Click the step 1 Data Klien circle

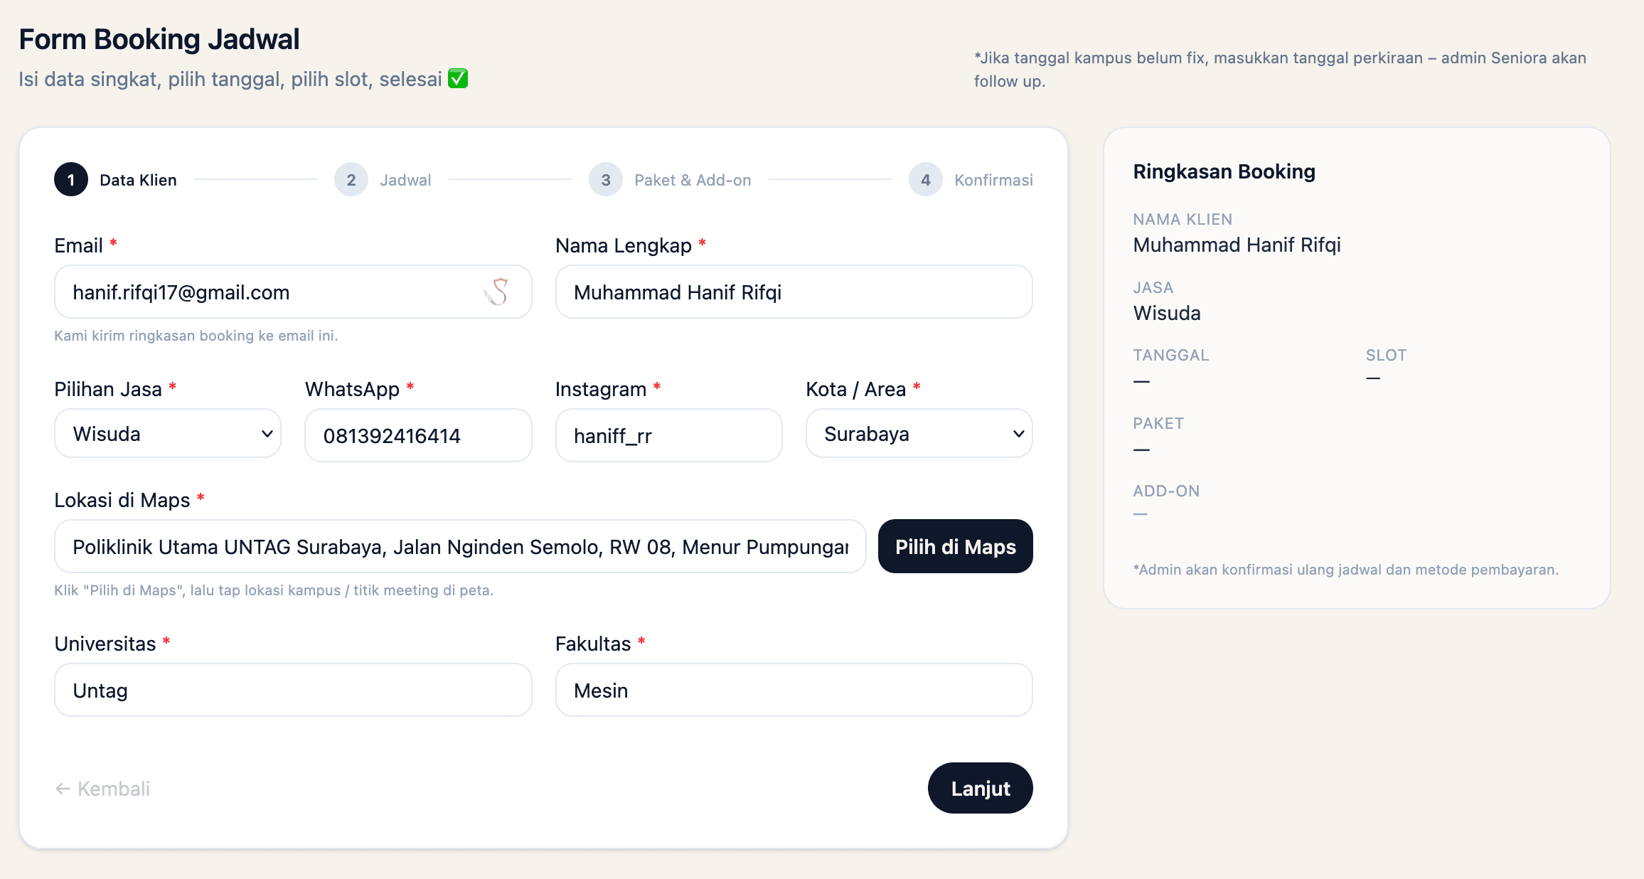coord(71,180)
